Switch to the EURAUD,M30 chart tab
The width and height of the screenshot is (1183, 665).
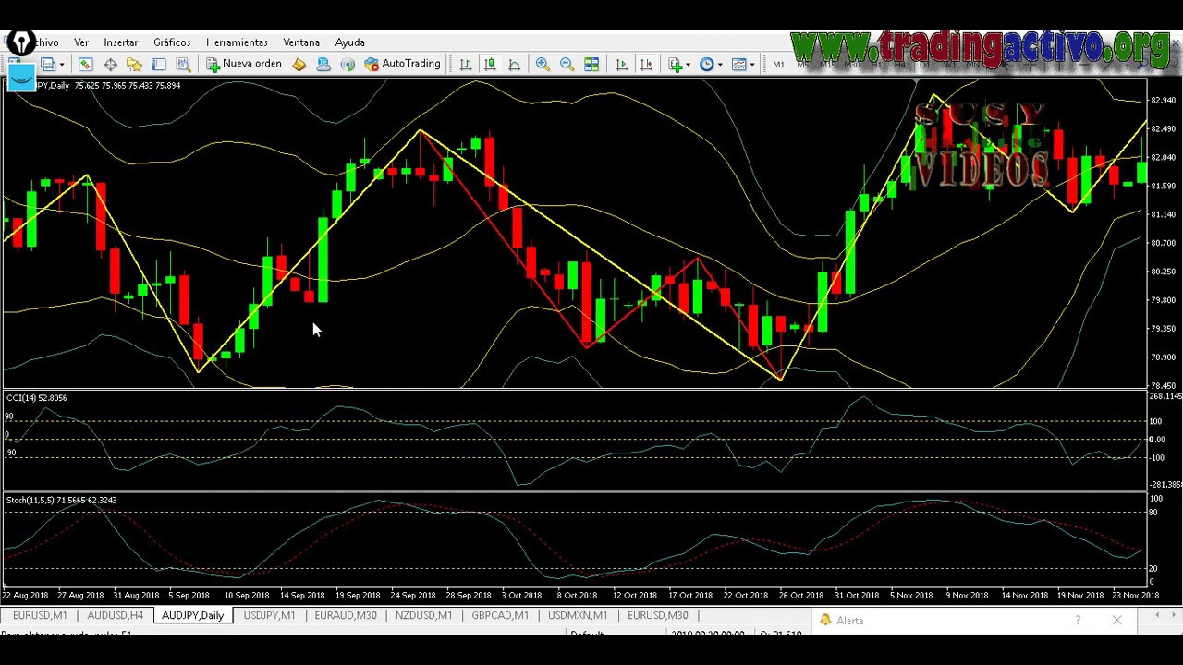click(346, 615)
